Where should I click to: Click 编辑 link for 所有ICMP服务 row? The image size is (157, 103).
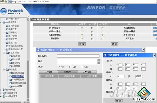click(155, 35)
